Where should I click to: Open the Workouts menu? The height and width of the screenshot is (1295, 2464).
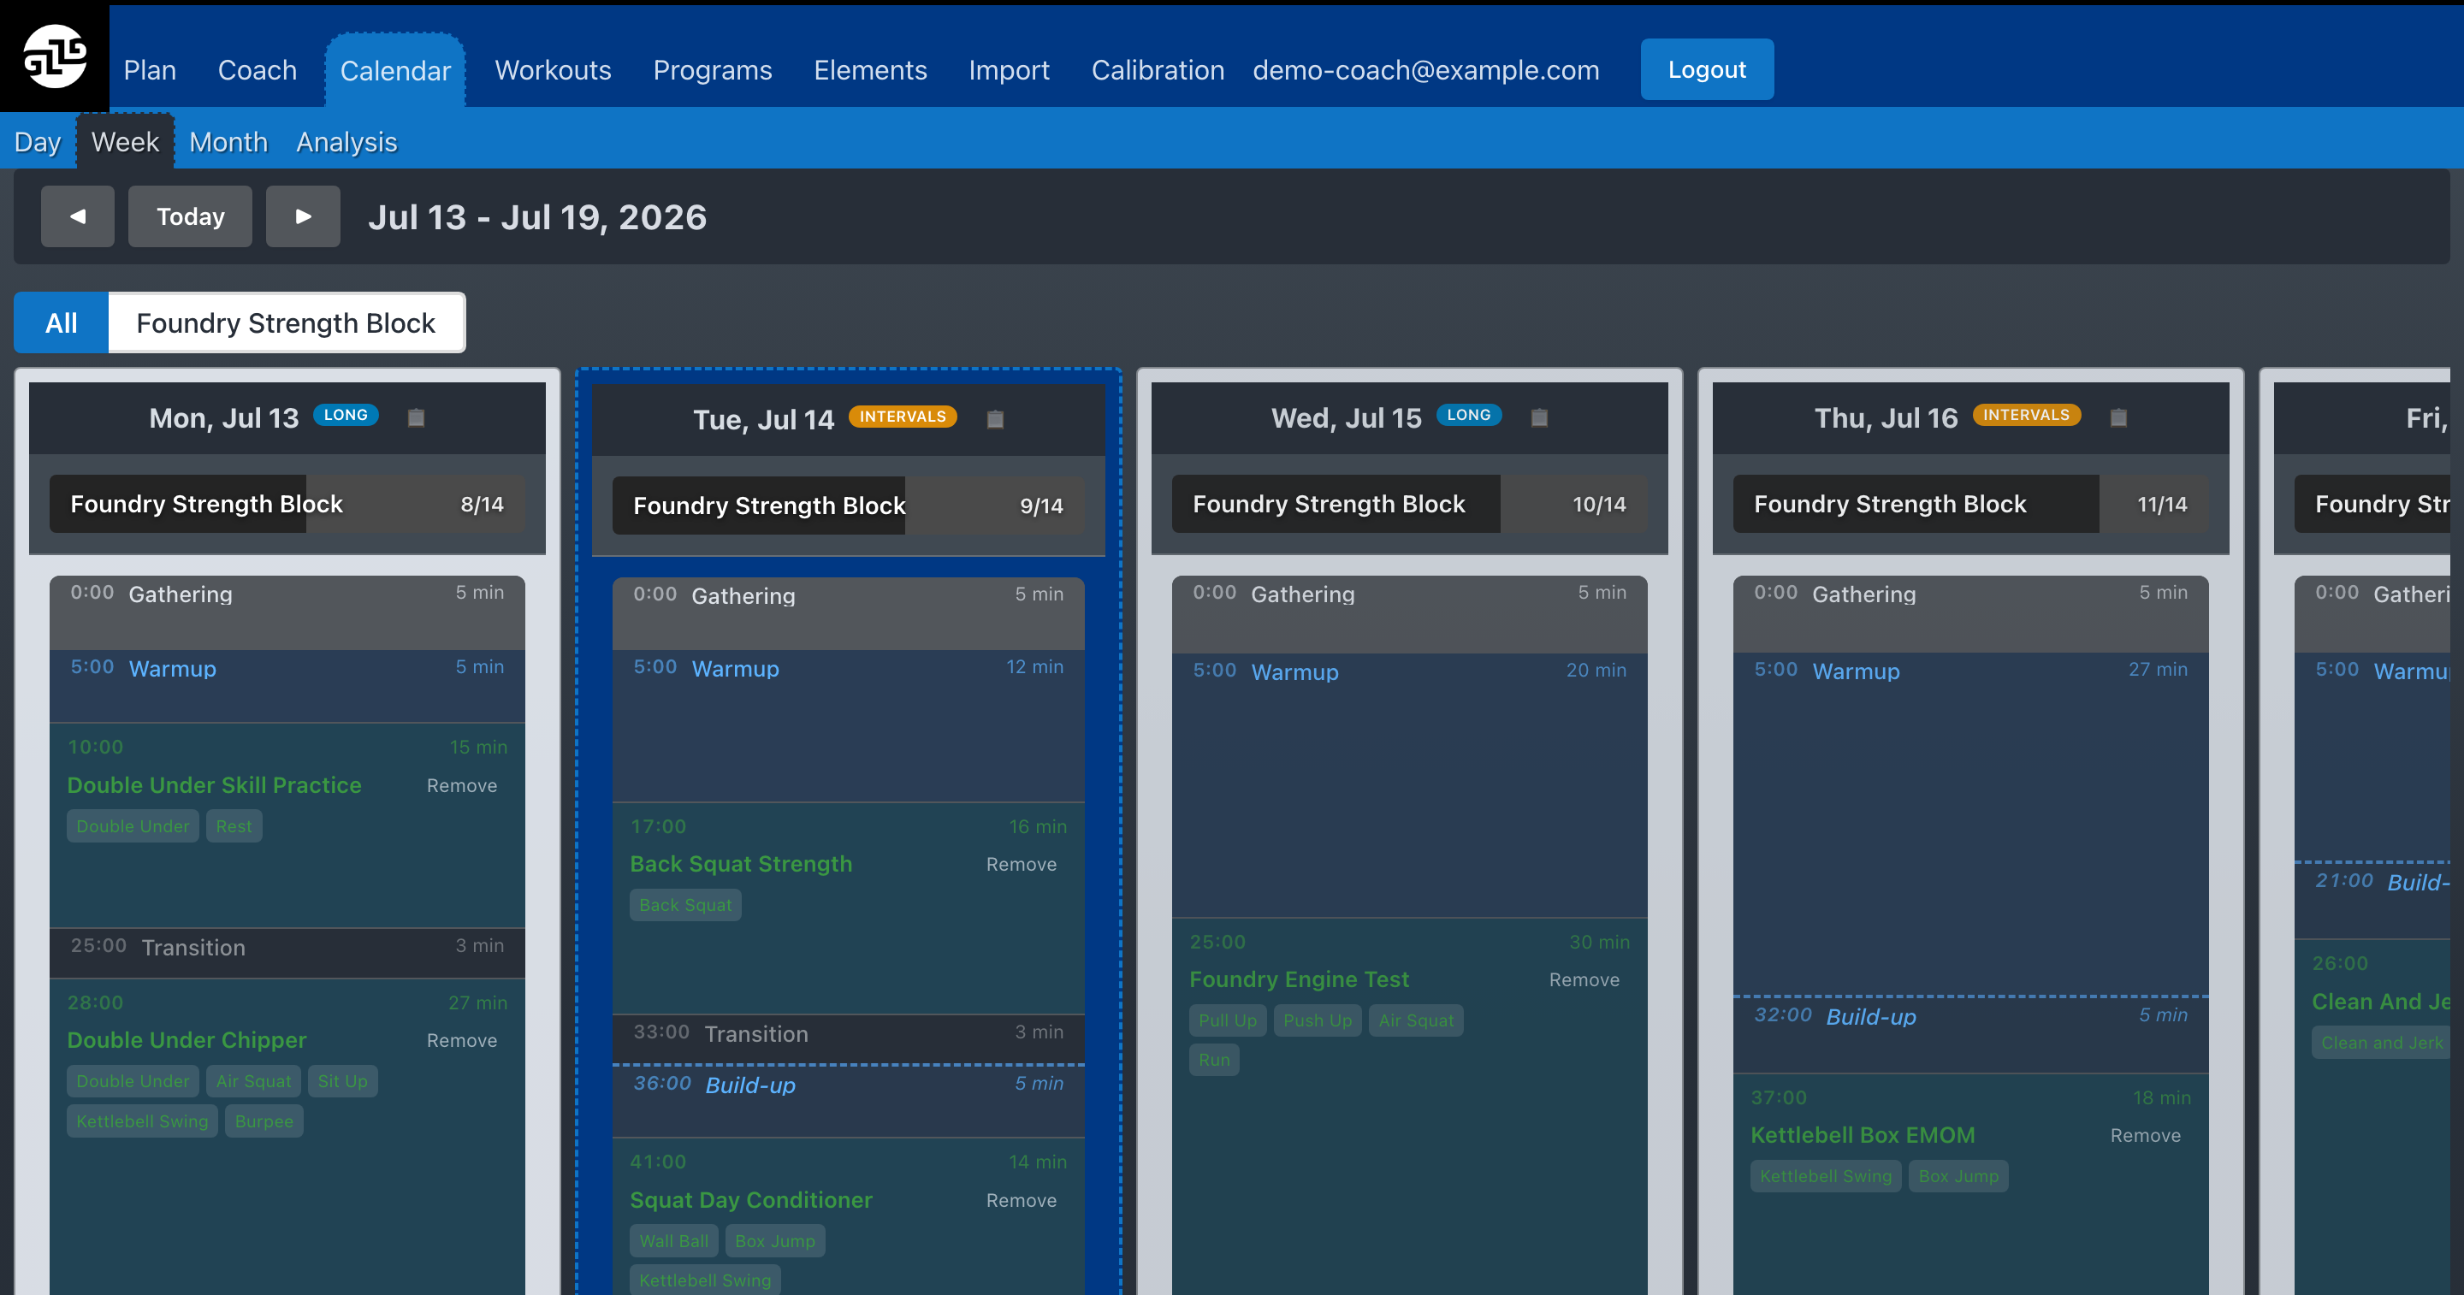553,70
